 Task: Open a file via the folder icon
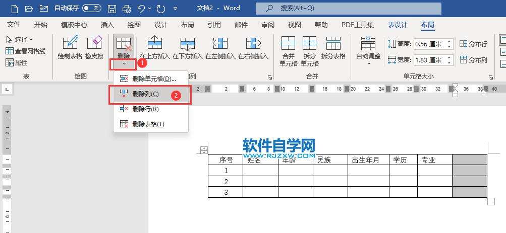29,9
